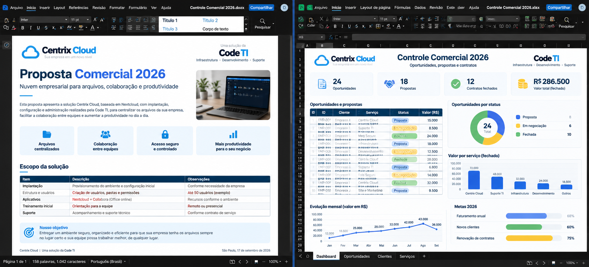Screen dimensions: 589x267
Task: Open the function wizard fx icon
Action: coord(331,37)
